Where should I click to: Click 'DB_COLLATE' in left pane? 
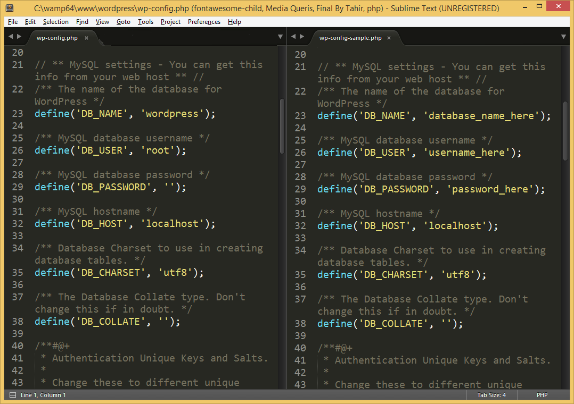[x=111, y=322]
